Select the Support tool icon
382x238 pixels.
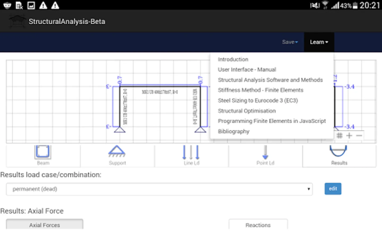(x=117, y=152)
